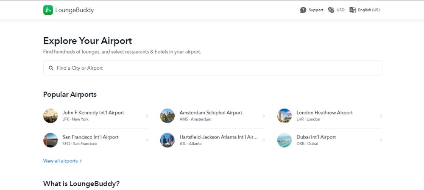The width and height of the screenshot is (424, 190).
Task: Open San Francisco Int'l Airport
Action: click(x=90, y=137)
